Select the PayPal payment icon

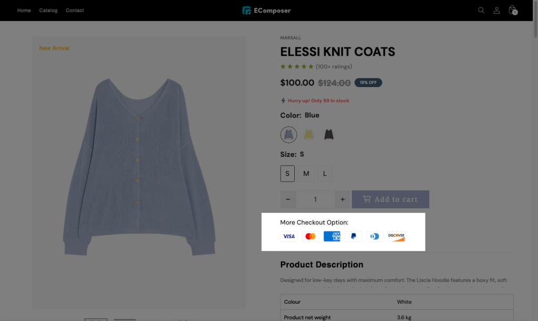[x=354, y=236]
